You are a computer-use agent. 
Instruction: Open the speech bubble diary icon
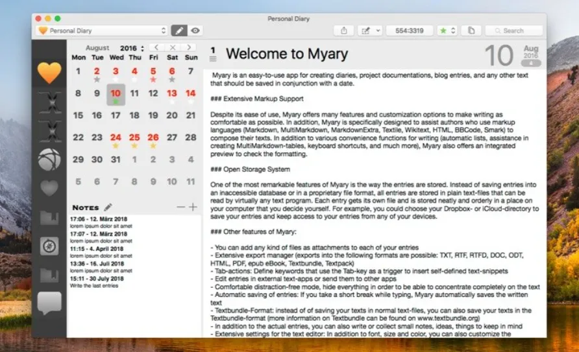(49, 303)
